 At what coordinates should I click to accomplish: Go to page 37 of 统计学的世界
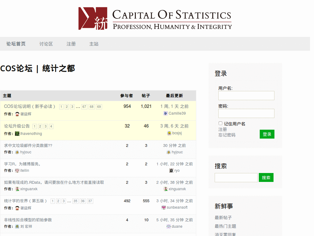tap(90, 201)
